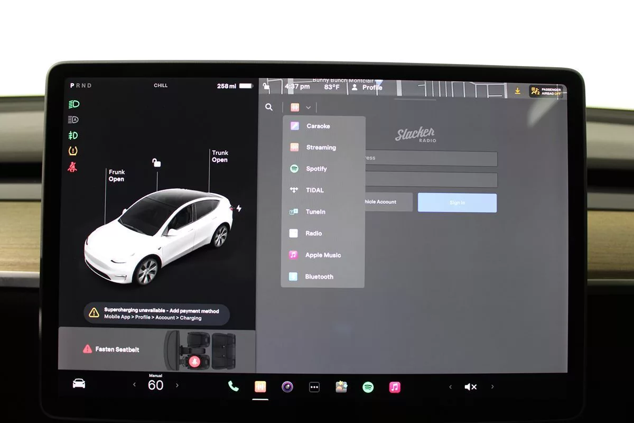The image size is (634, 423).
Task: Tap the software download arrow icon
Action: pos(517,91)
